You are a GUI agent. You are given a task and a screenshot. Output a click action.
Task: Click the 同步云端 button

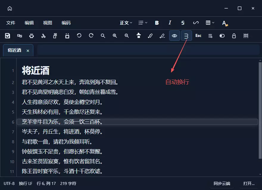222,183
